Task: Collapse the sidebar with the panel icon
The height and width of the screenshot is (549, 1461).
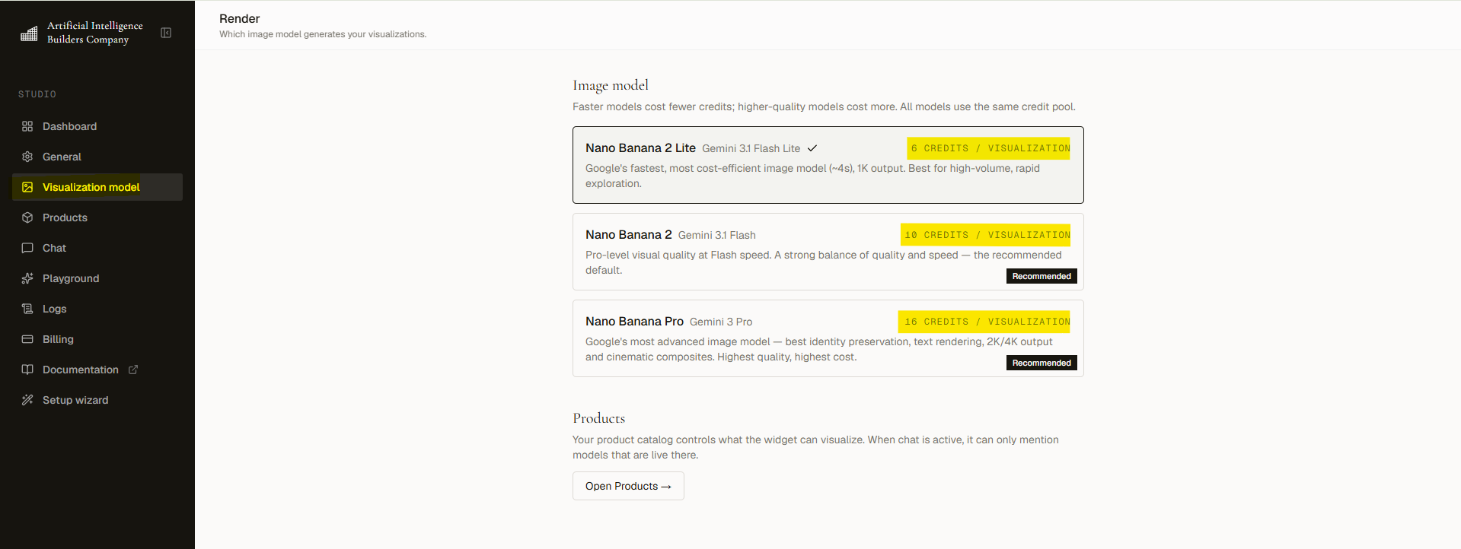Action: click(x=166, y=33)
